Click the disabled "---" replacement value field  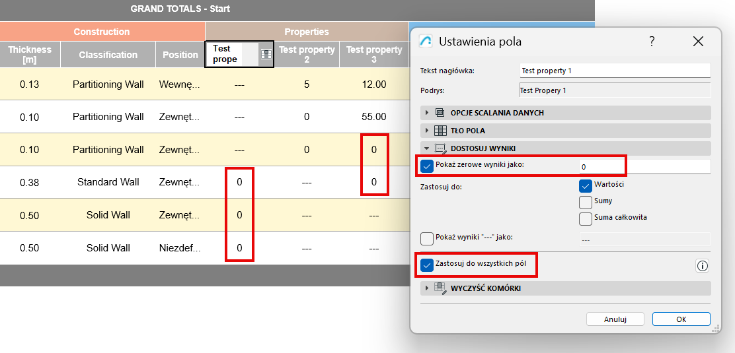645,240
